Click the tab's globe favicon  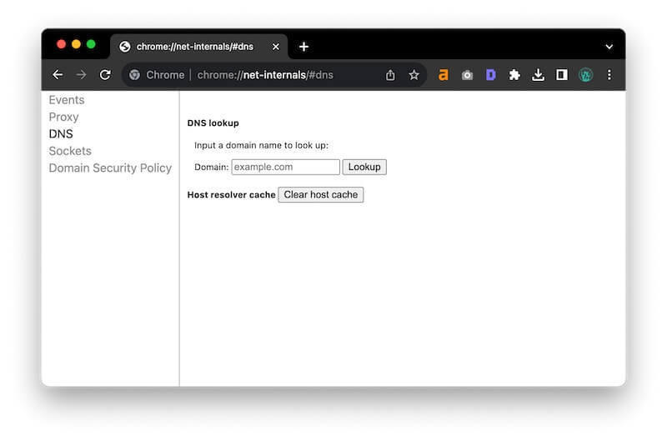coord(124,47)
